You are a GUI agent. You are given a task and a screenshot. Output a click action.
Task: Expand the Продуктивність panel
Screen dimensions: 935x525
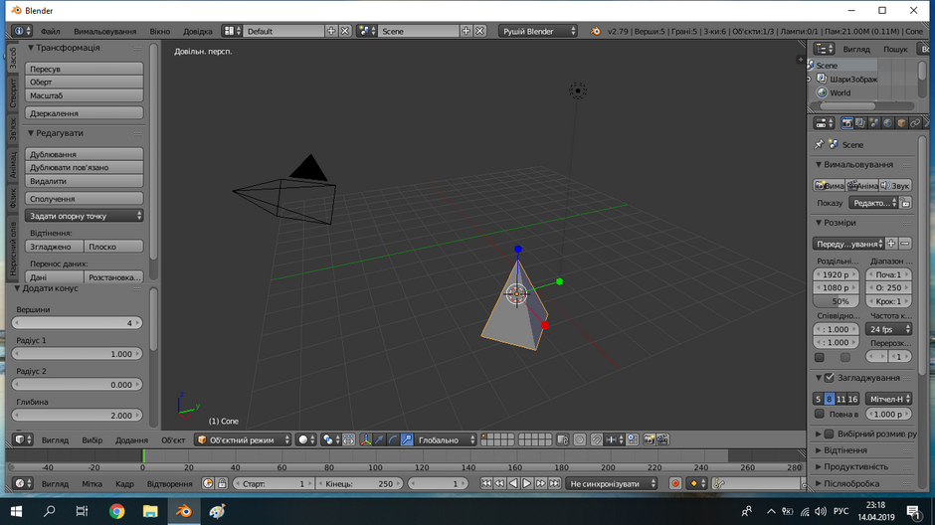pyautogui.click(x=855, y=466)
